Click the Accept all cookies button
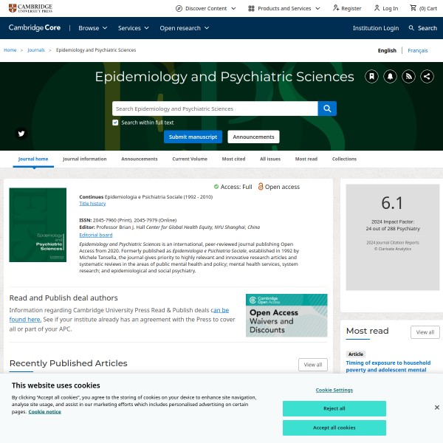Image resolution: width=443 pixels, height=443 pixels. pos(334,427)
